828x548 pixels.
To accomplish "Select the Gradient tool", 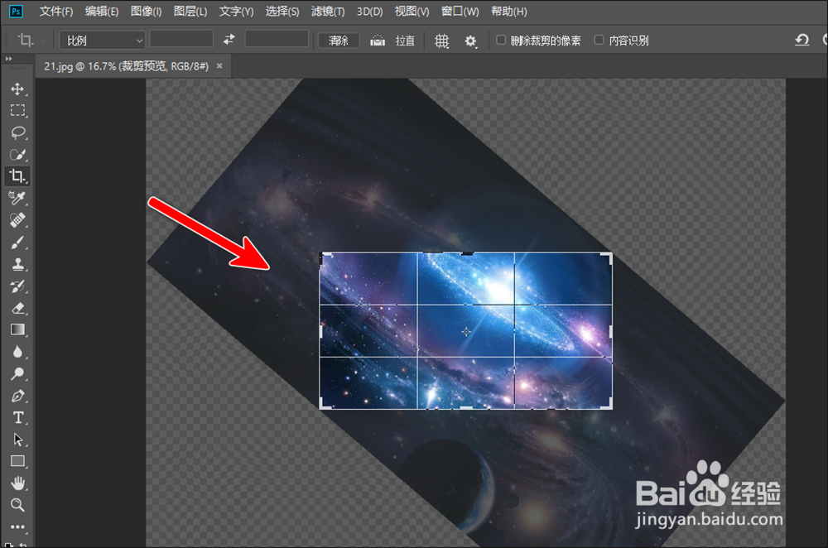I will click(17, 330).
